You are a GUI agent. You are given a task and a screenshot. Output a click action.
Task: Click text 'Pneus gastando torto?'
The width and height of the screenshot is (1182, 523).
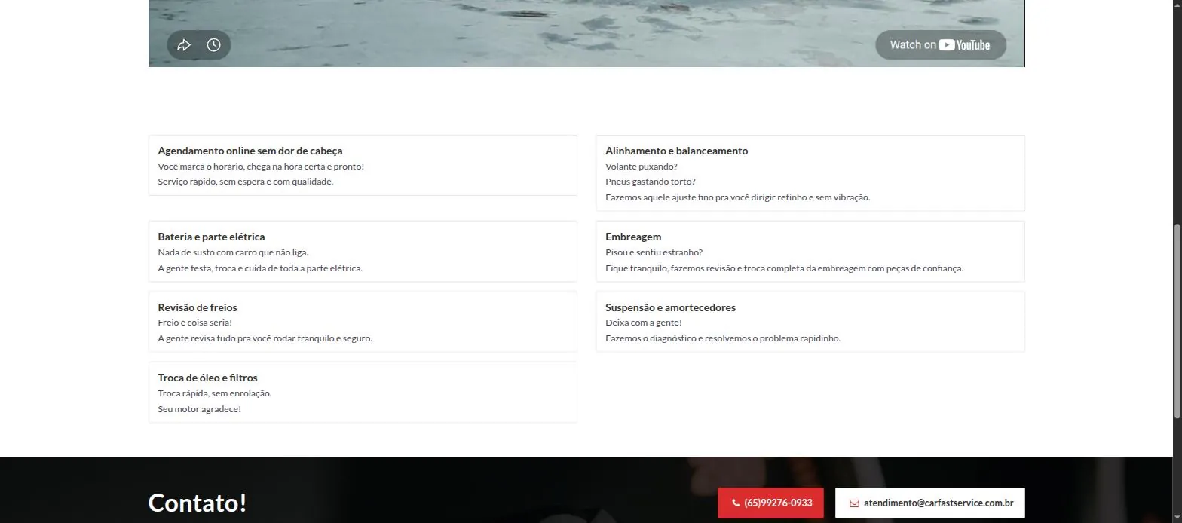[x=651, y=182]
